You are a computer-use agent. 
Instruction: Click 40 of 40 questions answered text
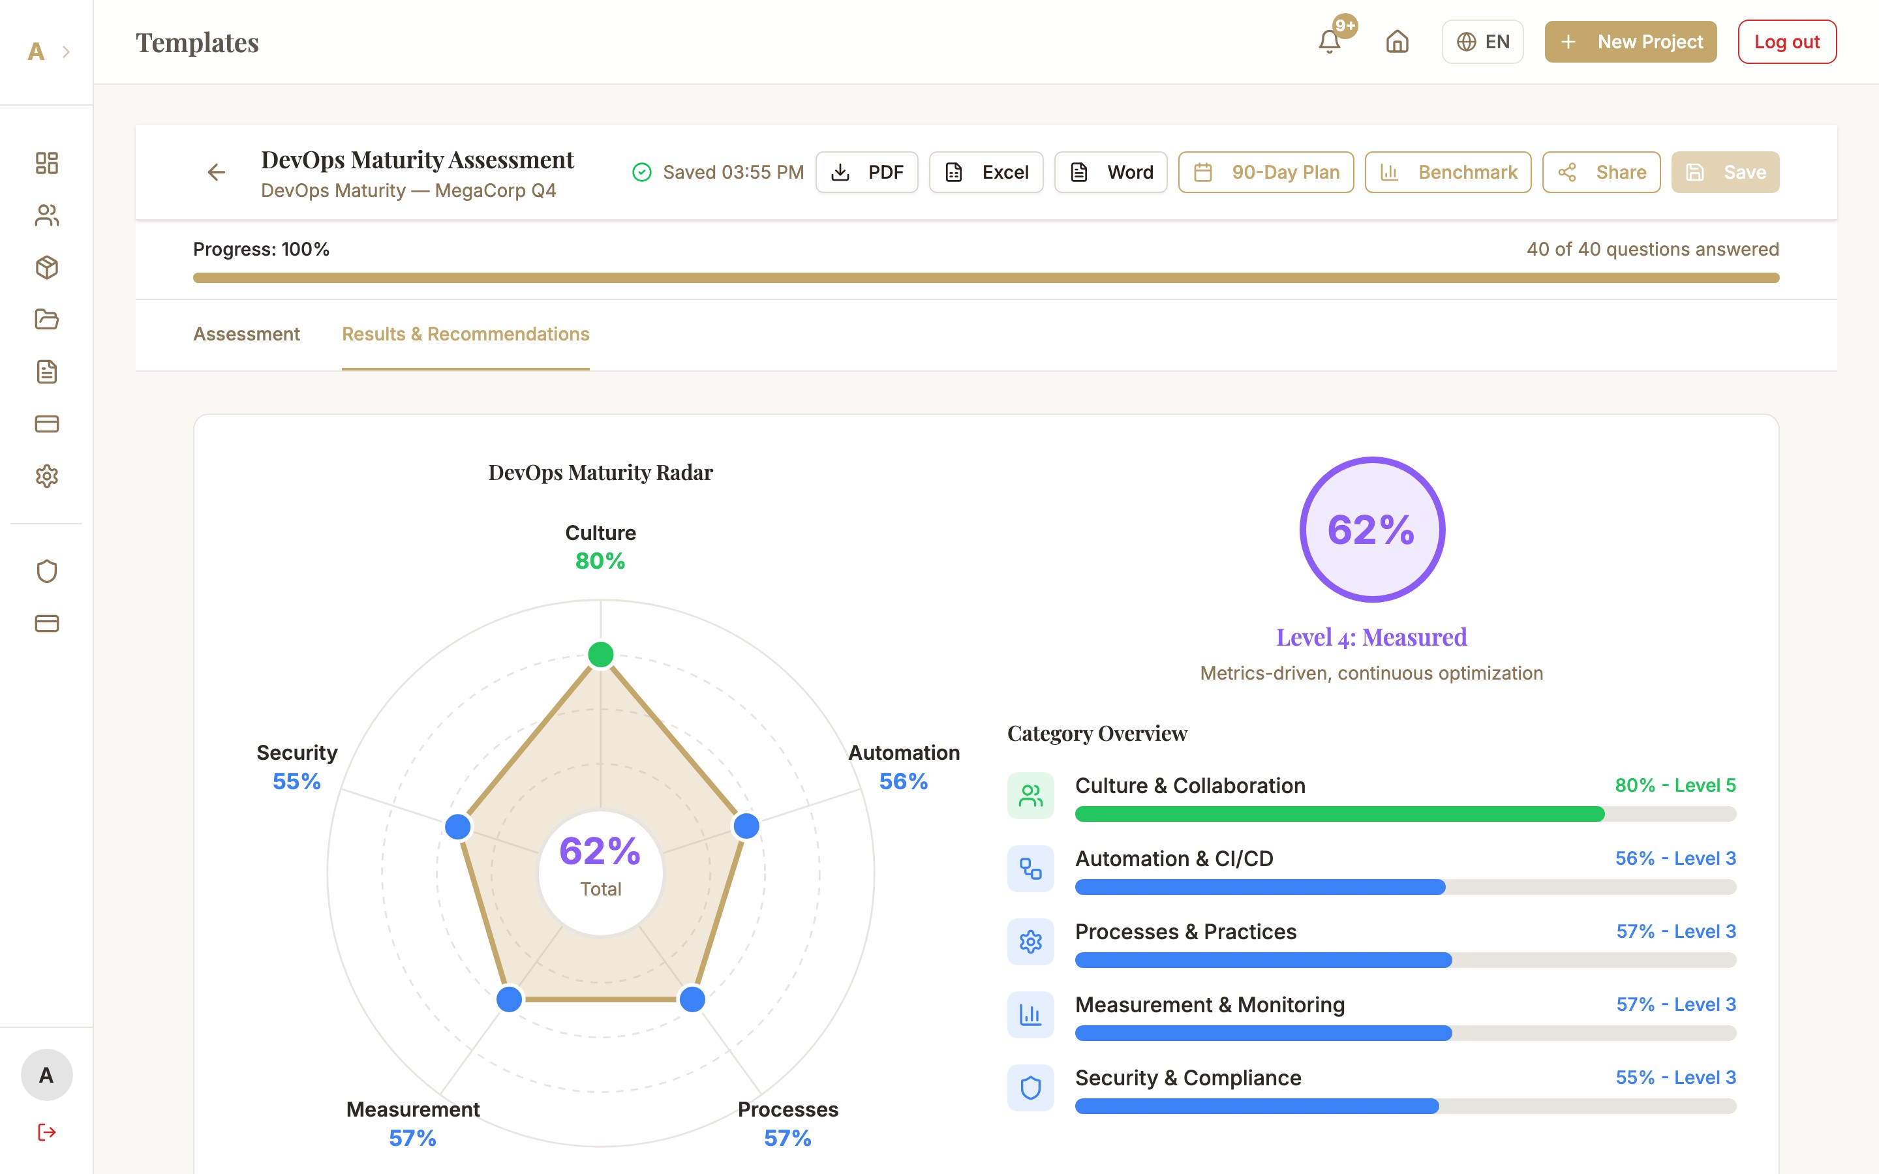coord(1653,249)
